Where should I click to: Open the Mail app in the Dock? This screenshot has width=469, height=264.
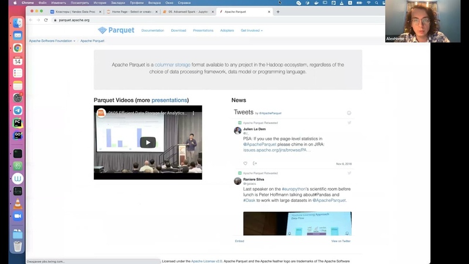coord(18,35)
